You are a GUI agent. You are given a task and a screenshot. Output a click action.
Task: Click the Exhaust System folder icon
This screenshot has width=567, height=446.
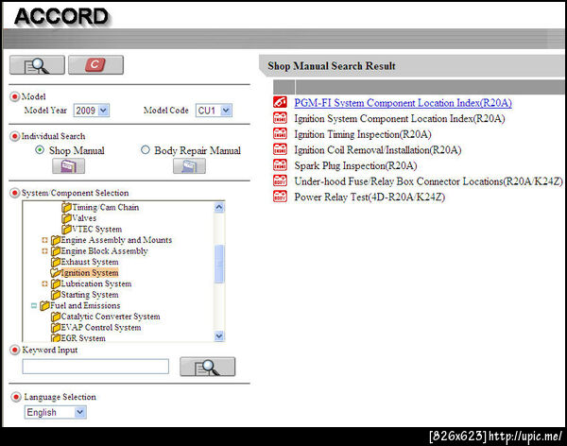coord(56,262)
